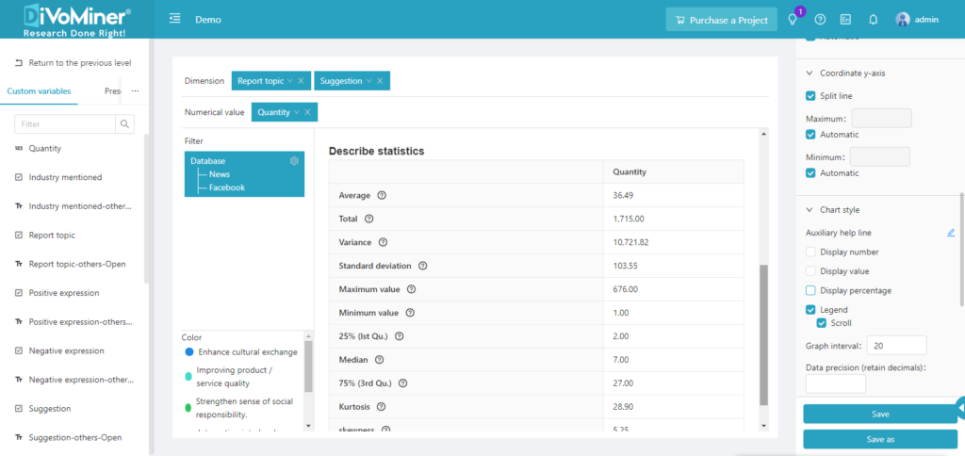Open the notifications bell
The width and height of the screenshot is (965, 456).
pyautogui.click(x=873, y=20)
